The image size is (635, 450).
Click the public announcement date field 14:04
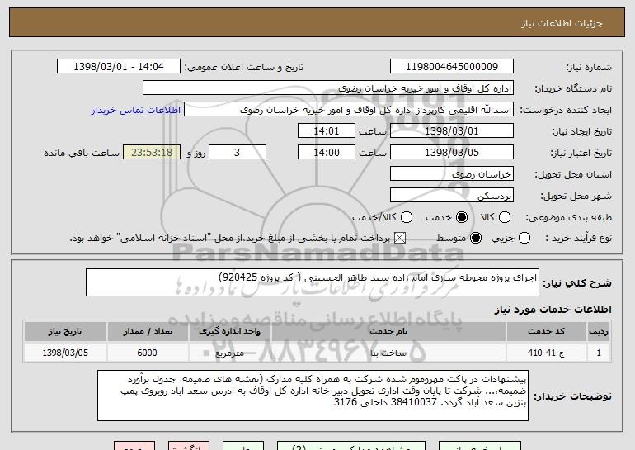[x=119, y=67]
